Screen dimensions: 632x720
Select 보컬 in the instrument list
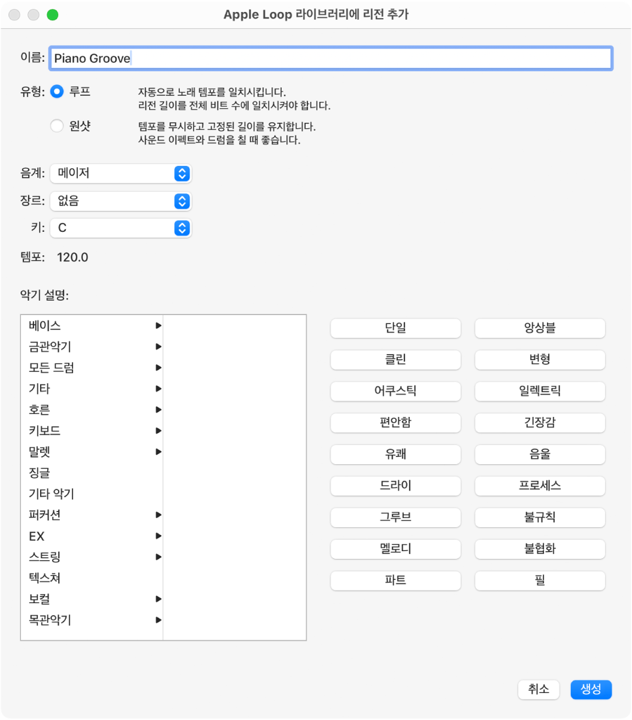tap(92, 599)
